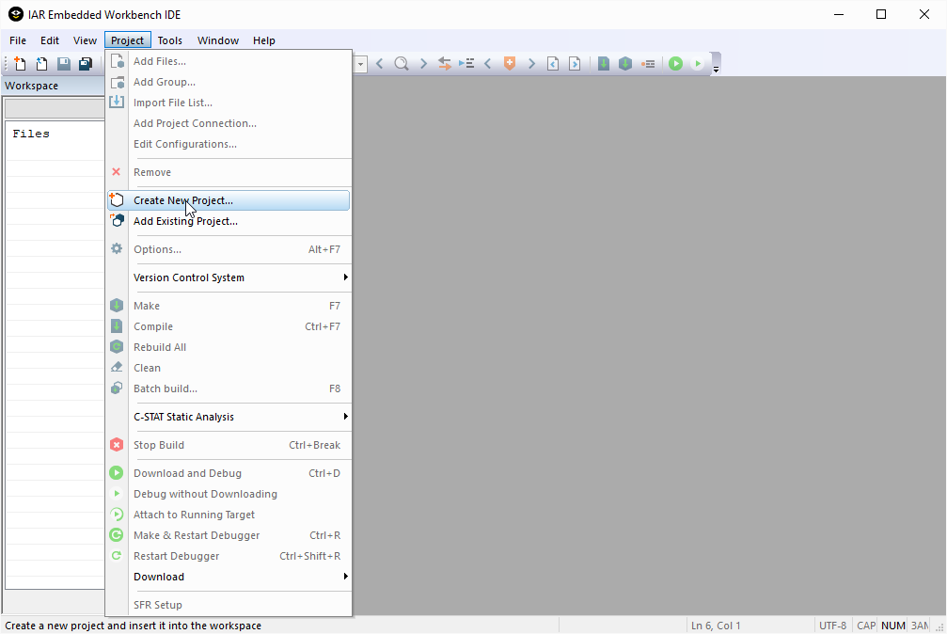Maximize the IAR Embedded Workbench window

click(881, 14)
